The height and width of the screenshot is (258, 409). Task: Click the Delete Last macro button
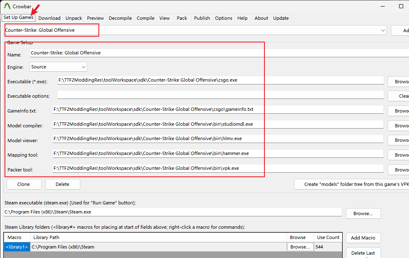point(363,253)
